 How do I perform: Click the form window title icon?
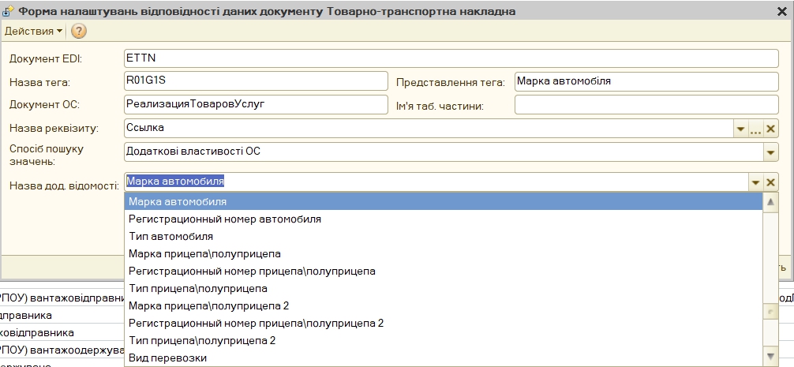pos(8,11)
